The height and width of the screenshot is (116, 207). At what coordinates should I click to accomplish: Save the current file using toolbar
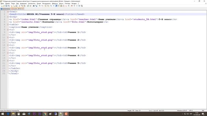pyautogui.click(x=6, y=6)
